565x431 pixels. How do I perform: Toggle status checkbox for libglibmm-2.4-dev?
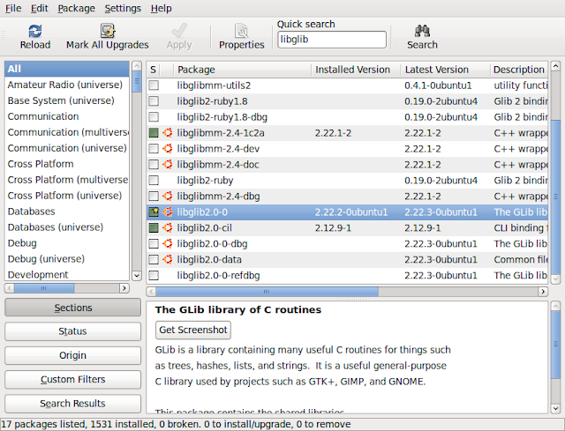click(x=154, y=149)
